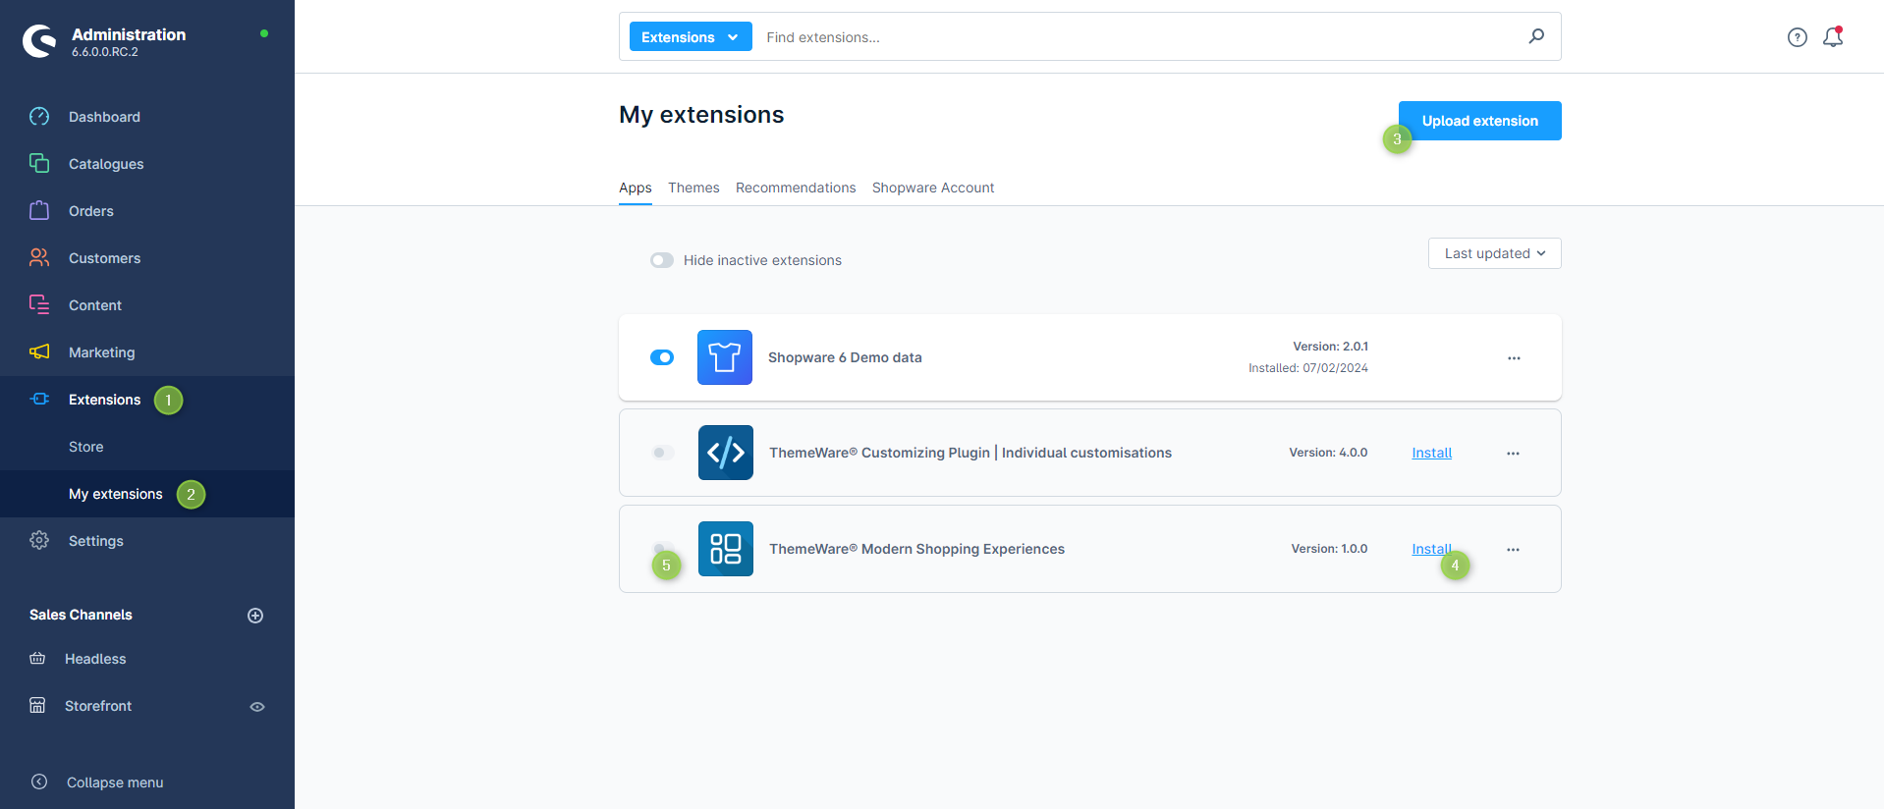
Task: Click the Extensions plug icon
Action: click(39, 399)
